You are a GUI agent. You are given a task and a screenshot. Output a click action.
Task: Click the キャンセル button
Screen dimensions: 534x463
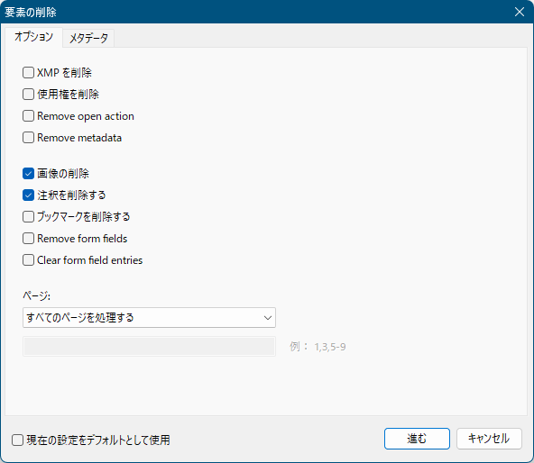[x=489, y=439]
